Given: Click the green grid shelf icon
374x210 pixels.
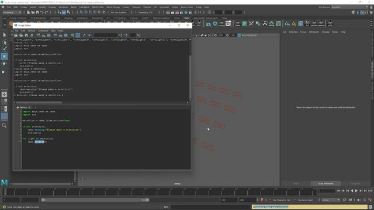Looking at the screenshot, I should (245, 23).
